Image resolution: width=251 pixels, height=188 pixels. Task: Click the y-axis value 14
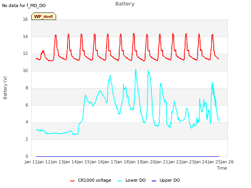25,36
